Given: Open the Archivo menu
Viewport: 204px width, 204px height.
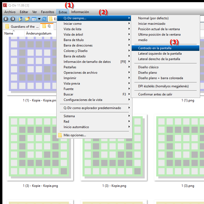Looking at the screenshot, I should tap(10, 12).
